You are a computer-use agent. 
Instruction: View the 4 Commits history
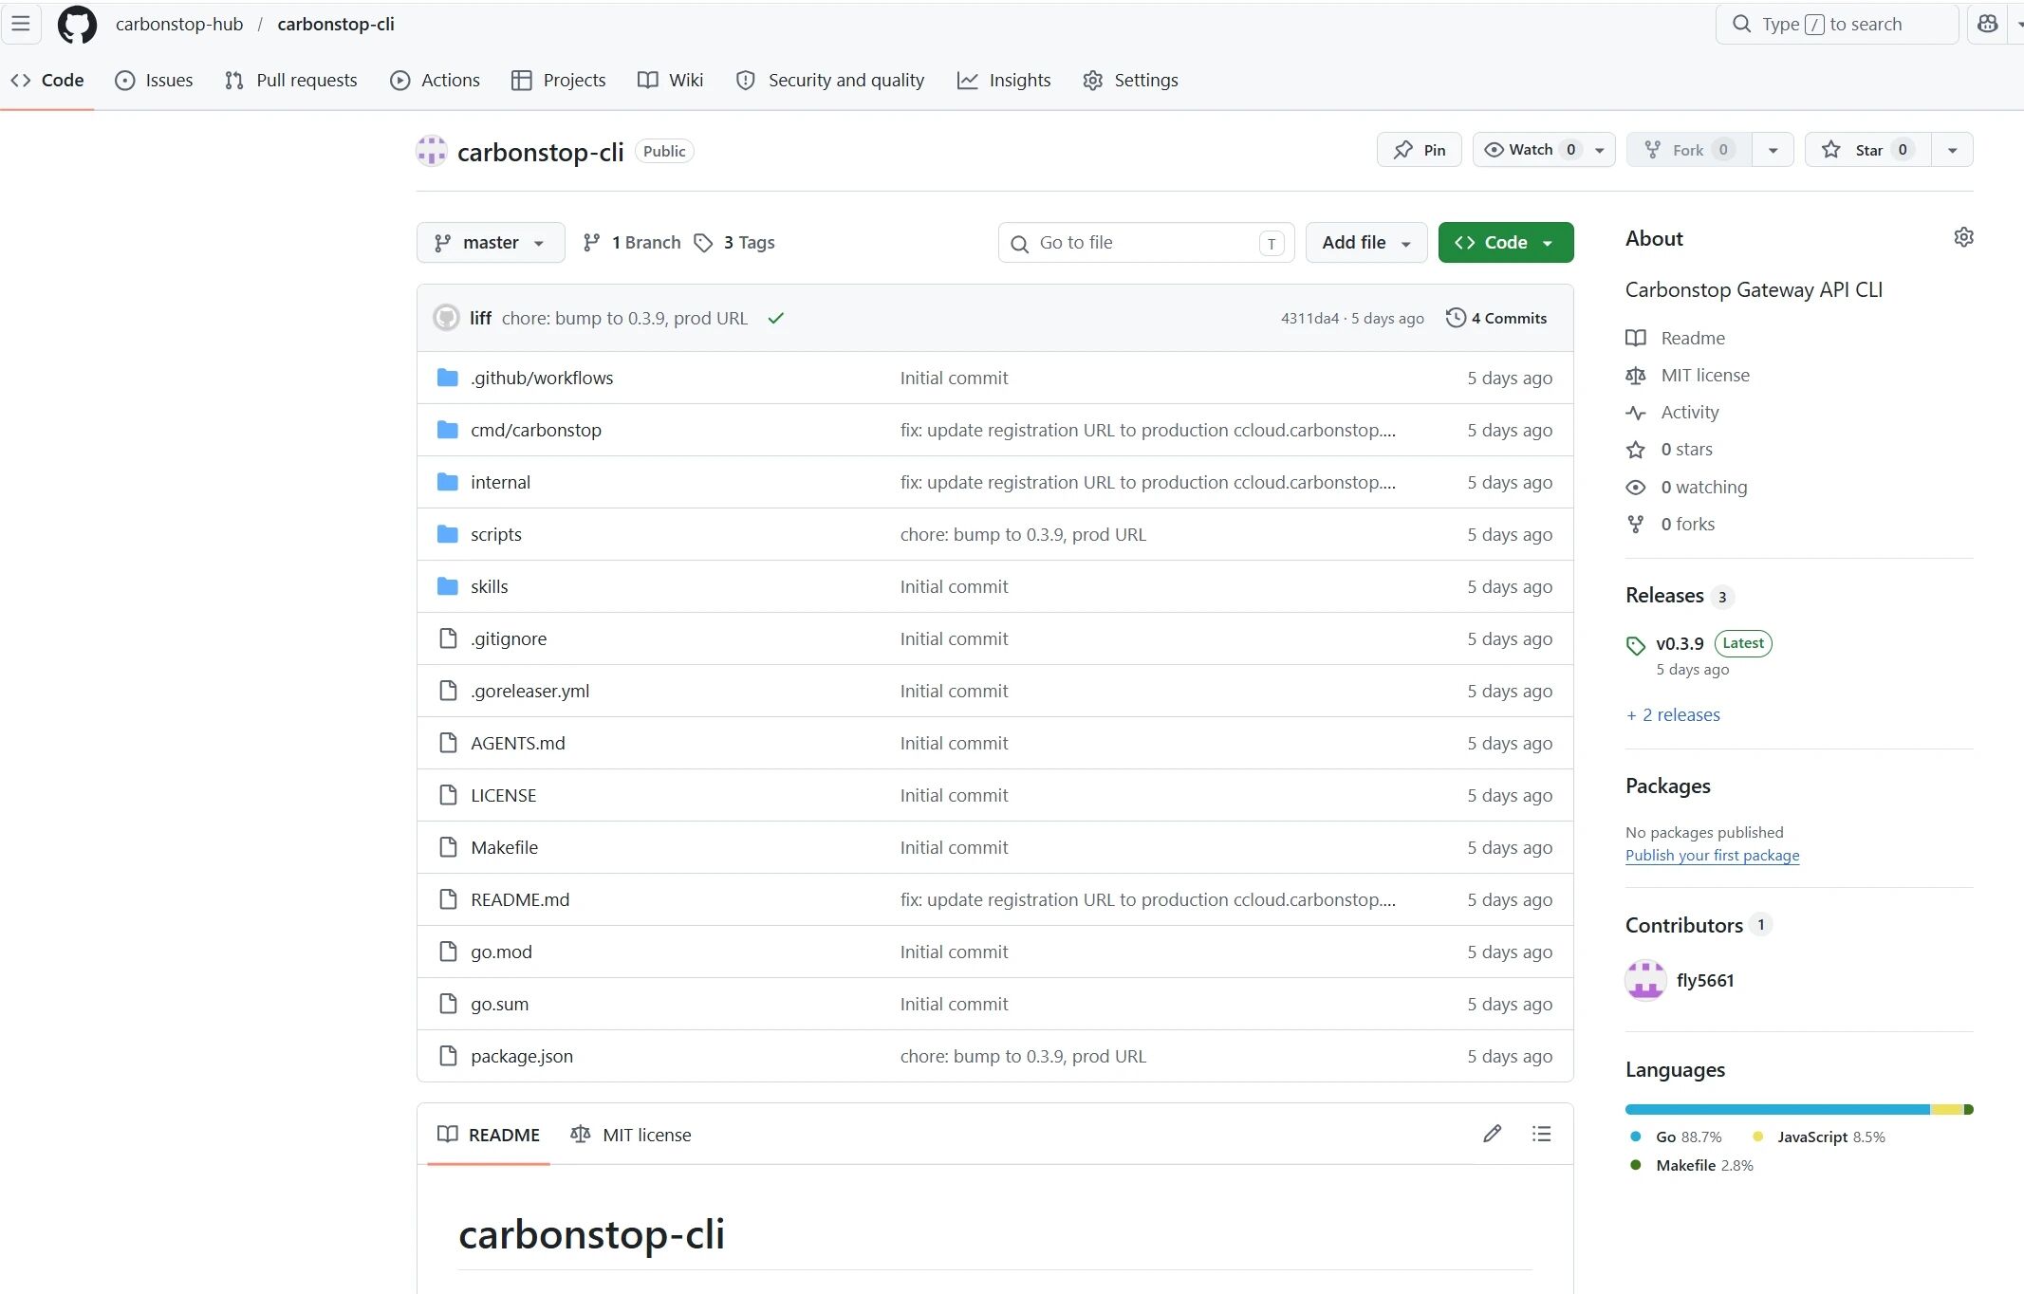(1496, 318)
